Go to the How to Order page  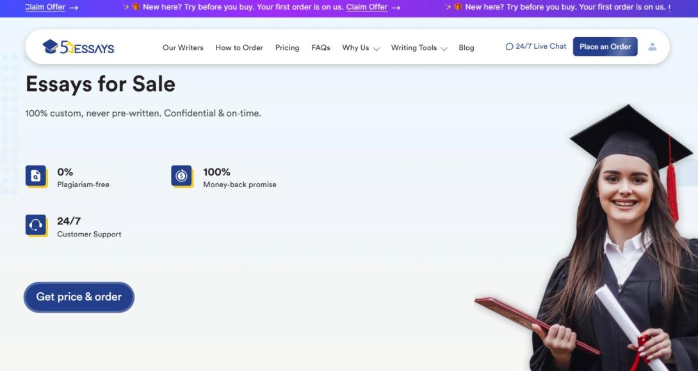239,47
